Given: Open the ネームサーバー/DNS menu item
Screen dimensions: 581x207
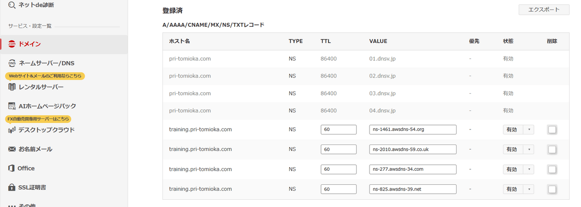Looking at the screenshot, I should pyautogui.click(x=46, y=63).
